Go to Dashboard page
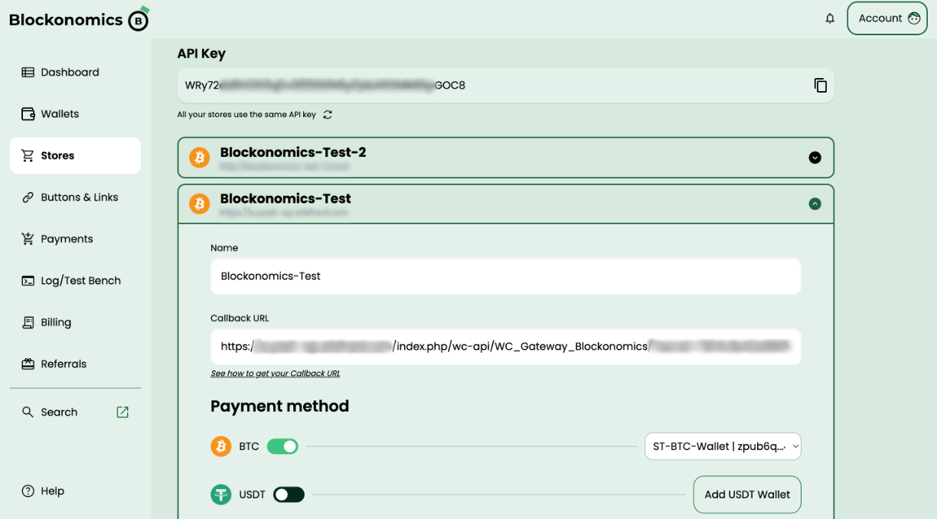This screenshot has width=937, height=519. pyautogui.click(x=75, y=72)
